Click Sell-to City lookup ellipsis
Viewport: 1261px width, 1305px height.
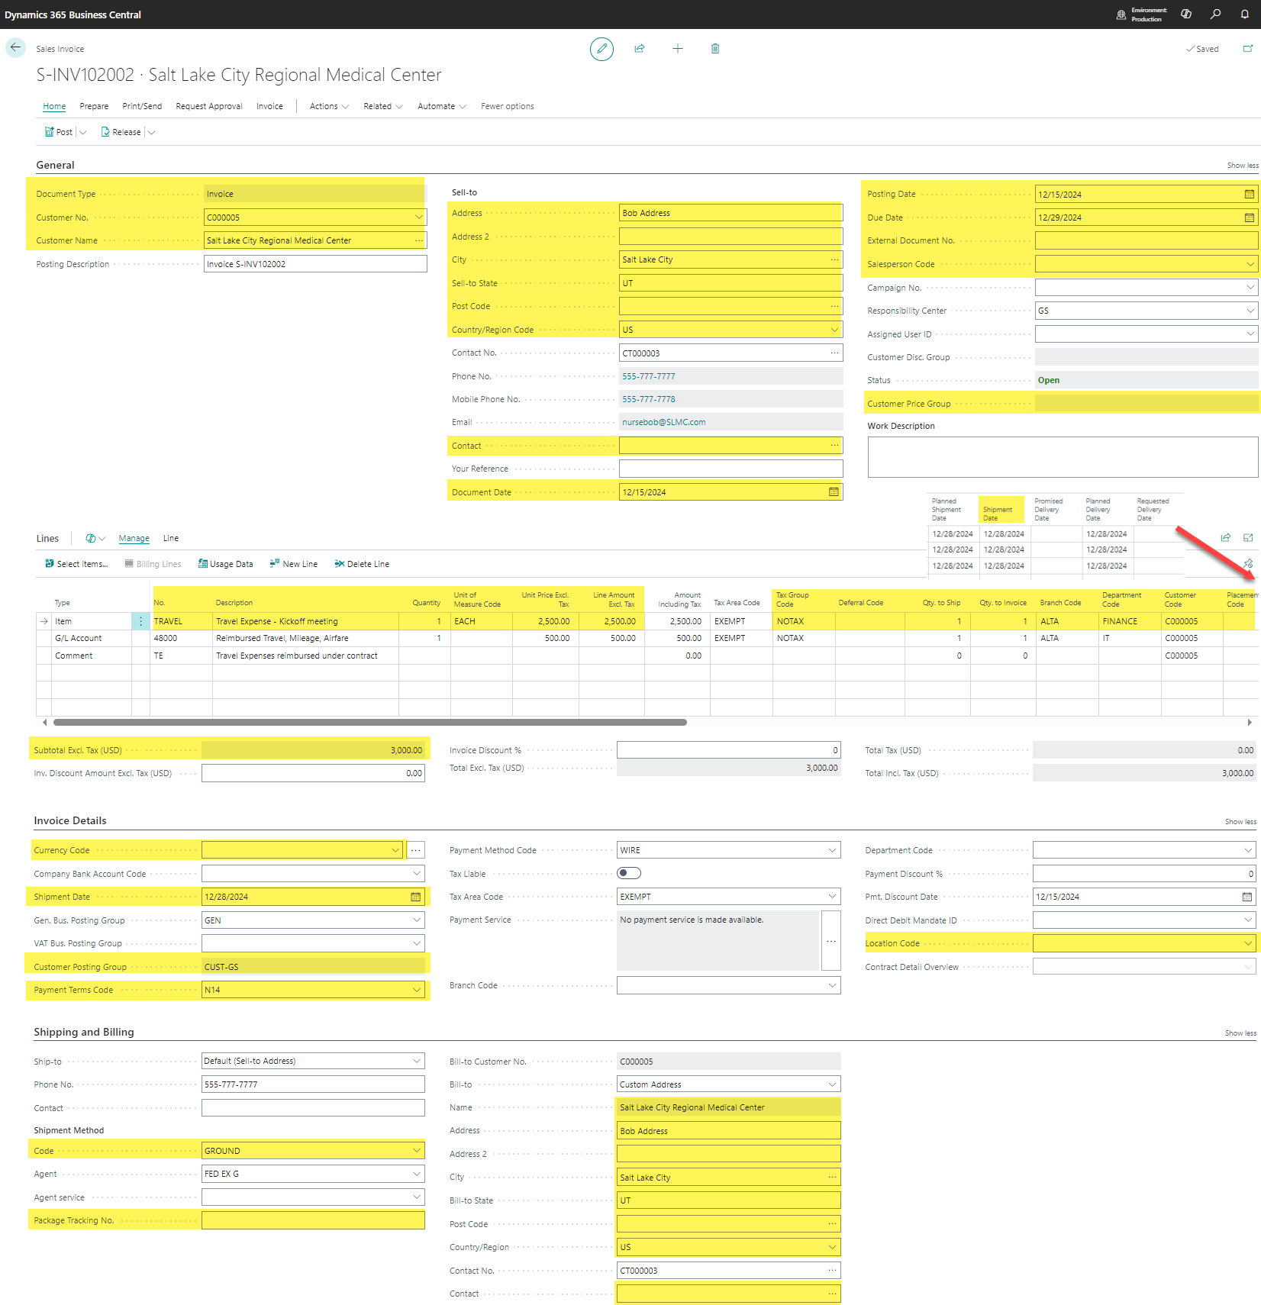[x=834, y=259]
